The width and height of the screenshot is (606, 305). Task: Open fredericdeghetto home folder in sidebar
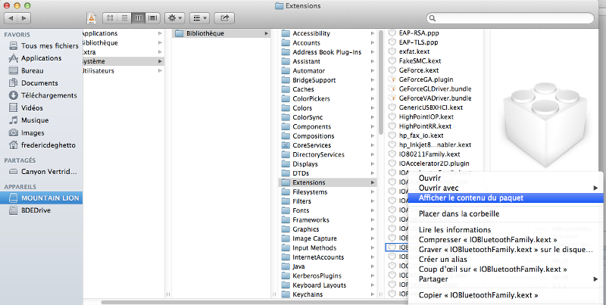coord(42,145)
